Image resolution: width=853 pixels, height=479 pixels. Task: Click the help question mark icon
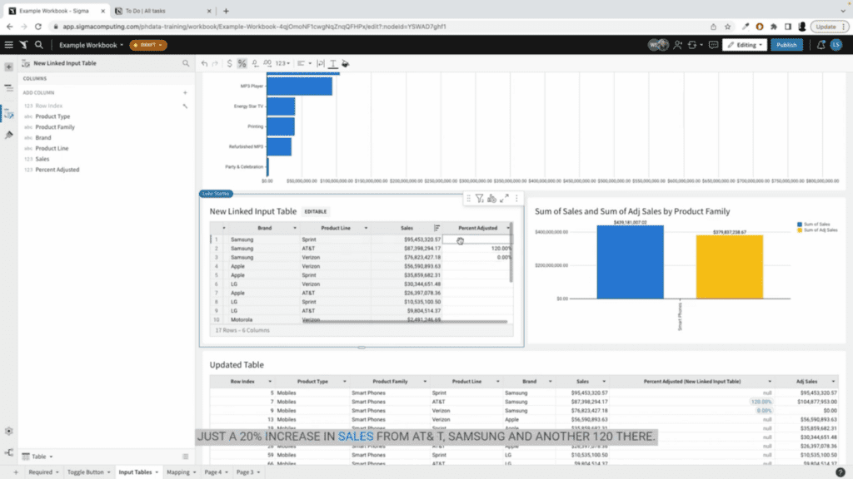[x=840, y=472]
